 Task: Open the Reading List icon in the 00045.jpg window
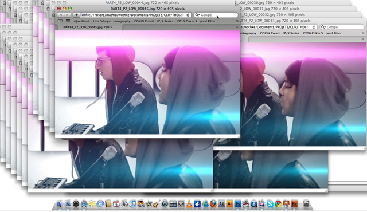pos(60,21)
